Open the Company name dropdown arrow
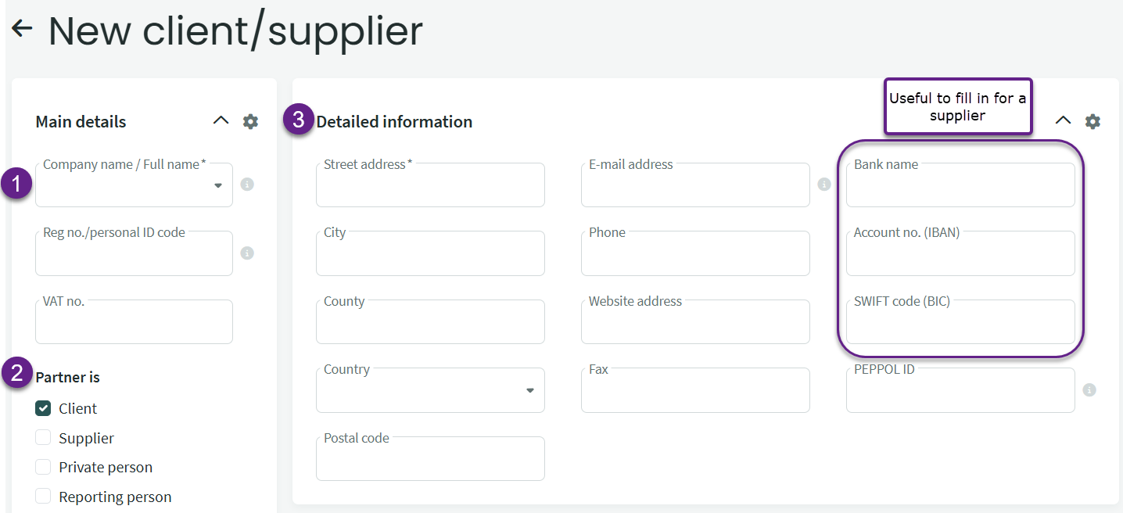The height and width of the screenshot is (513, 1123). (218, 185)
